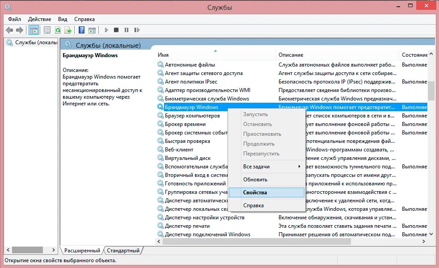This screenshot has height=268, width=439.
Task: Click the Службы title bar app icon
Action: (8, 7)
